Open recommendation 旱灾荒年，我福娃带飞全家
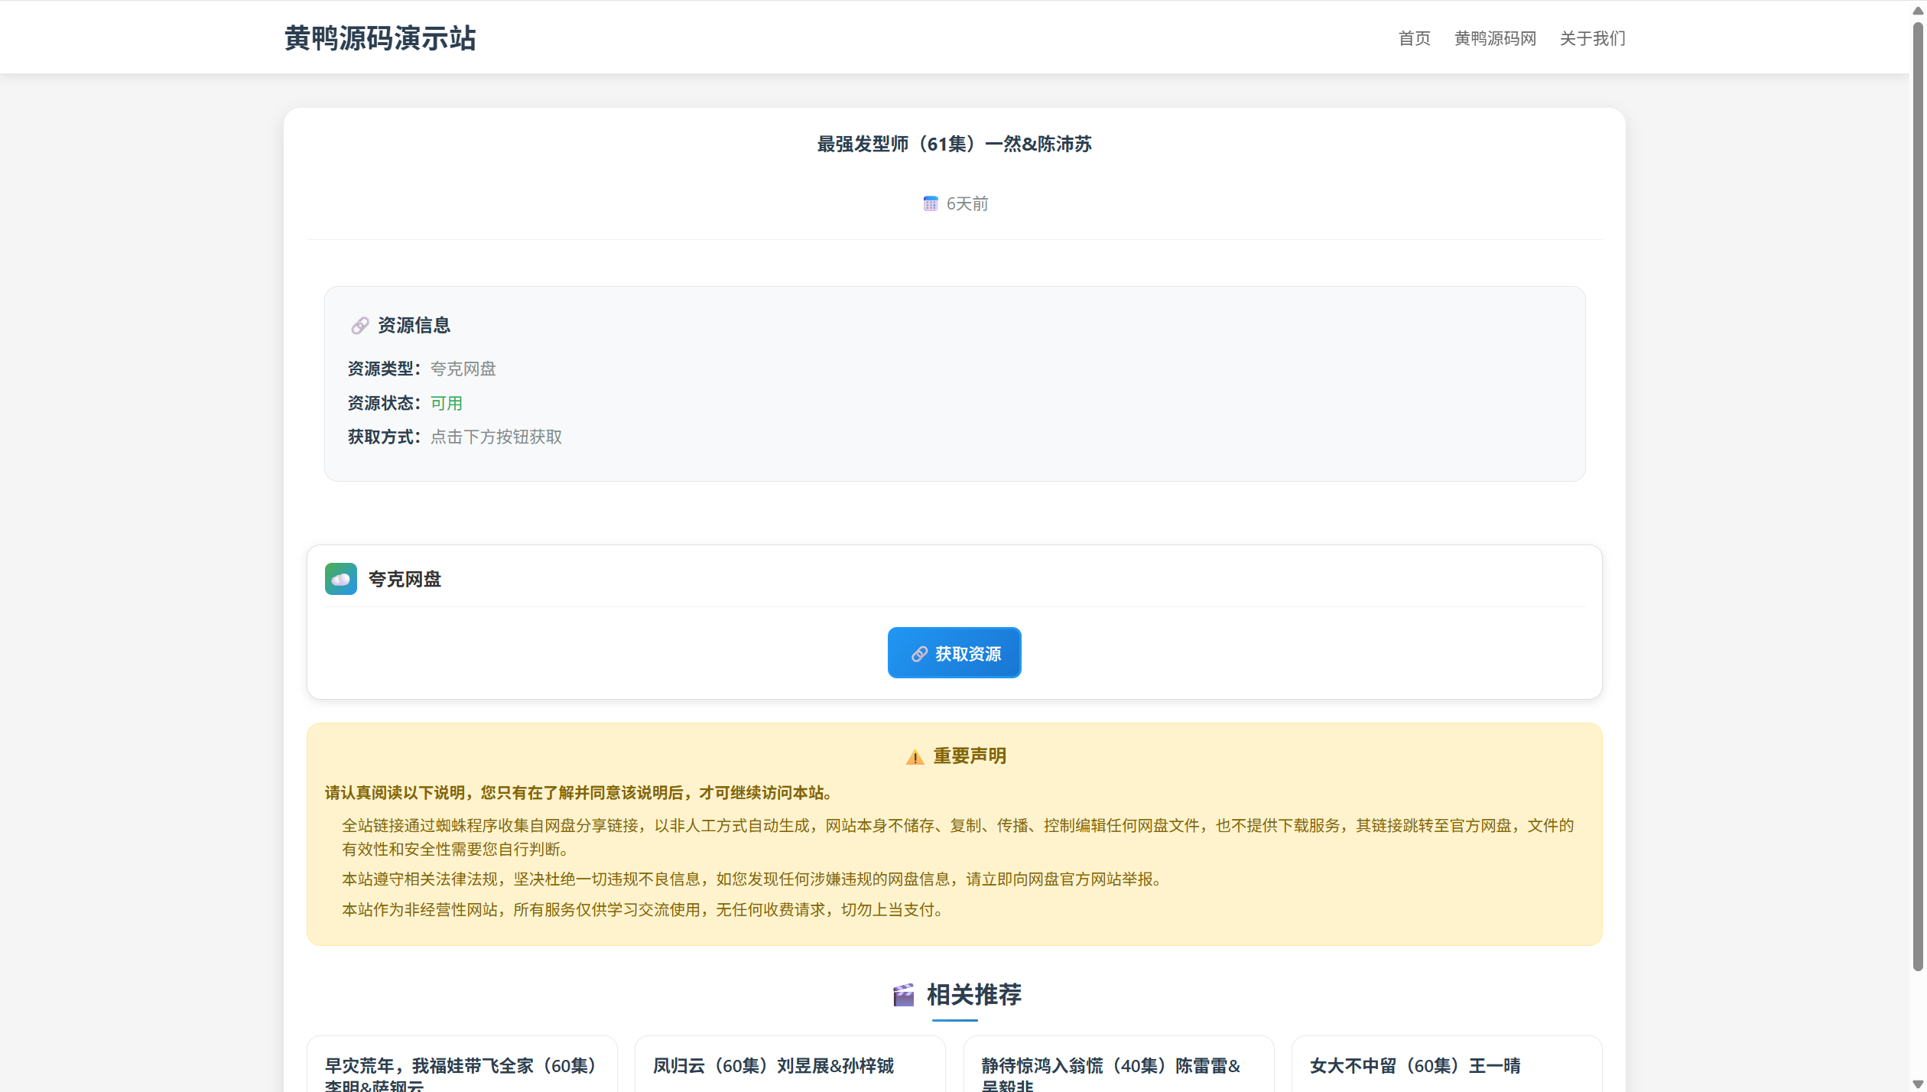The height and width of the screenshot is (1092, 1927). click(460, 1065)
